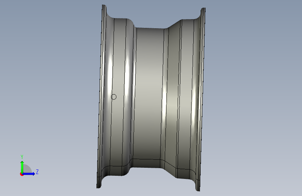The height and width of the screenshot is (196, 302).
Task: Click the blue Z axis arrow
Action: (29, 174)
